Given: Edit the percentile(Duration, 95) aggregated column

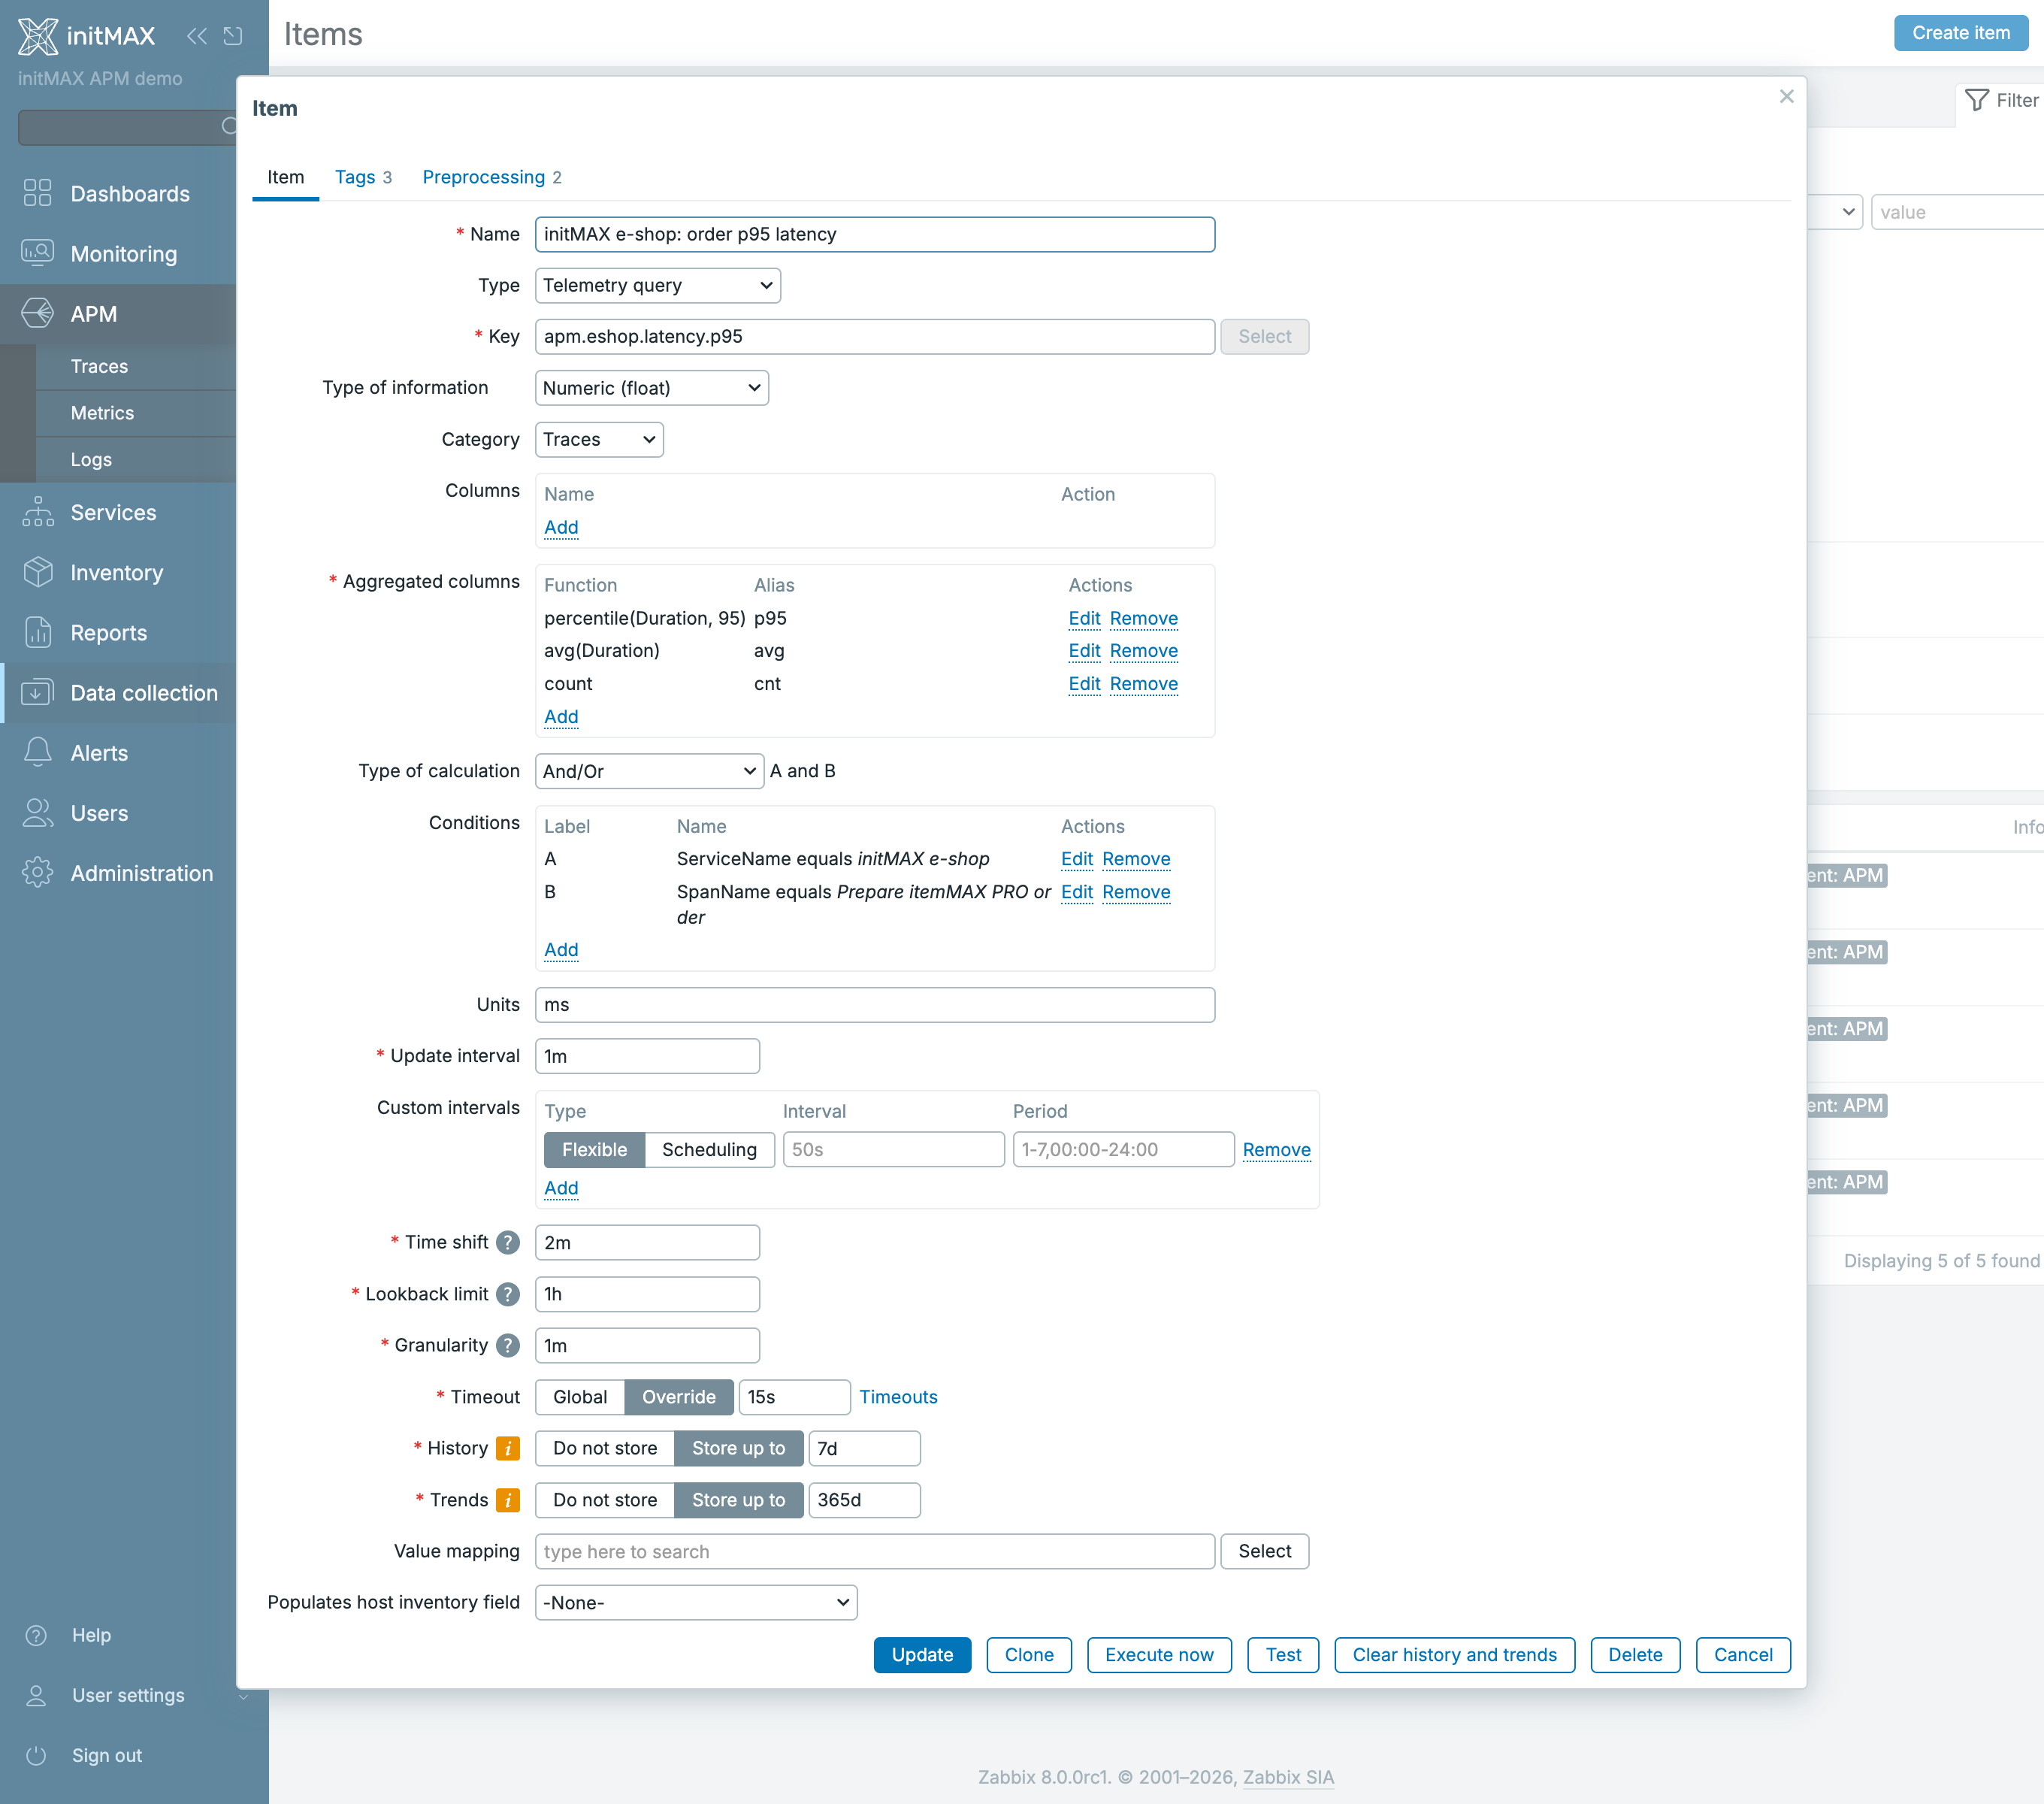Looking at the screenshot, I should point(1084,618).
